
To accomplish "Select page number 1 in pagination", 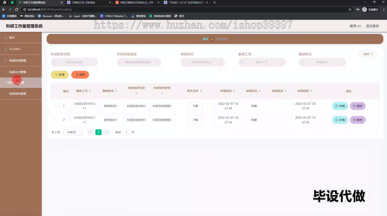I will 98,132.
